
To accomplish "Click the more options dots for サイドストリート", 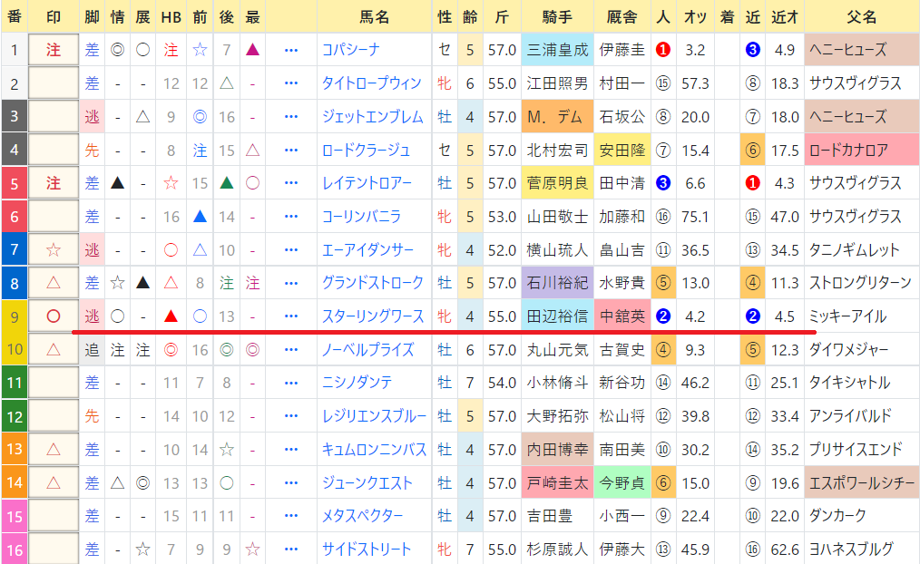I will (x=291, y=549).
